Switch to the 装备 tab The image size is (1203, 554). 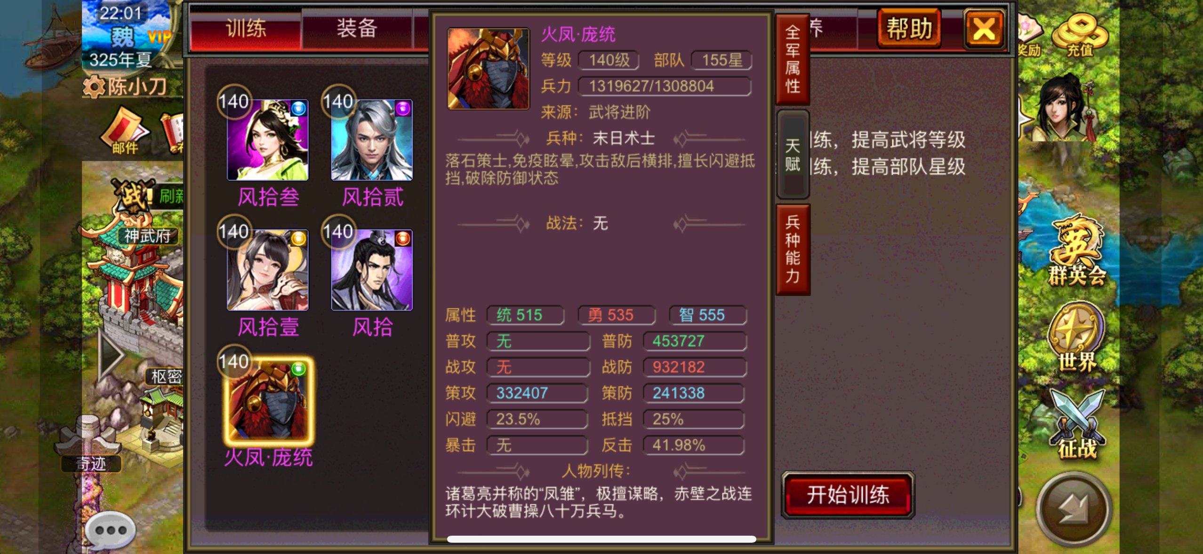pyautogui.click(x=357, y=29)
